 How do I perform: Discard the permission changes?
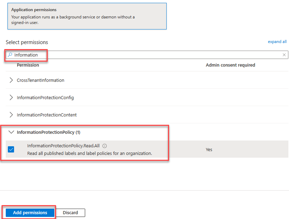coord(70,213)
